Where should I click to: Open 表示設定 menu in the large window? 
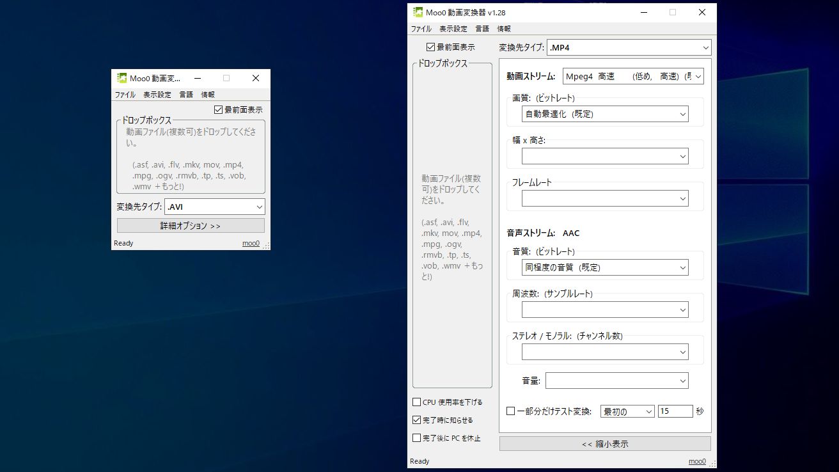pyautogui.click(x=453, y=29)
